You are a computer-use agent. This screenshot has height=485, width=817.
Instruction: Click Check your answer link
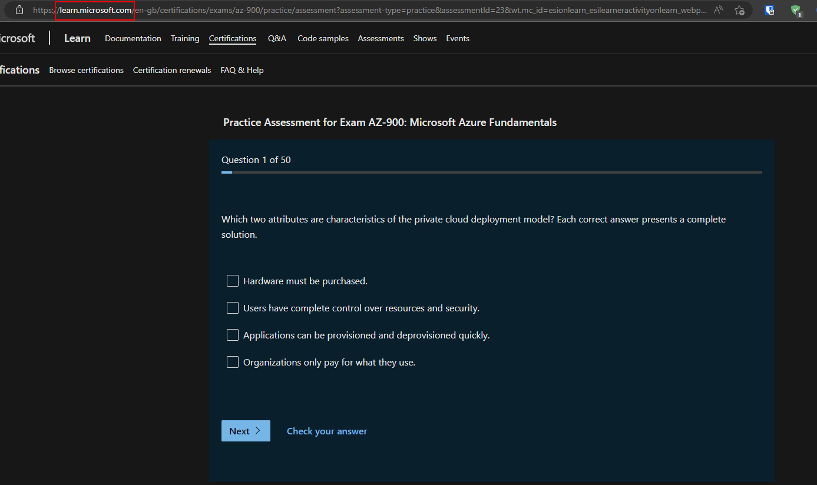(327, 431)
